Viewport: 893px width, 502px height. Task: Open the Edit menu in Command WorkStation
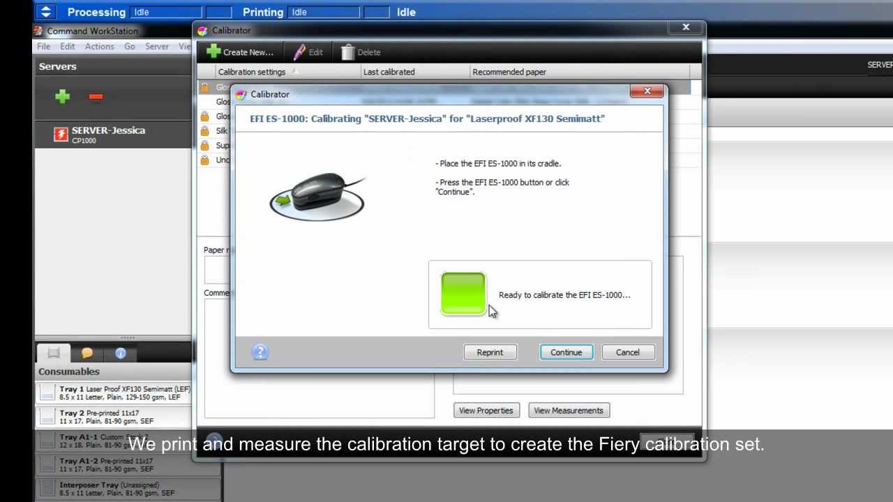[67, 46]
